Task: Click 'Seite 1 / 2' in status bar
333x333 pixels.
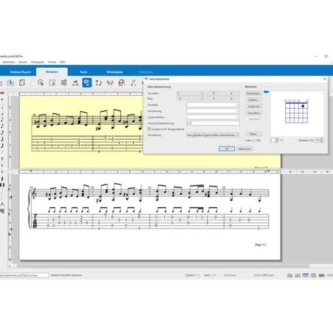Action: point(210,275)
